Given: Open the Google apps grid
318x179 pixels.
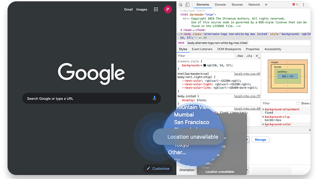Looking at the screenshot, I should click(x=156, y=9).
